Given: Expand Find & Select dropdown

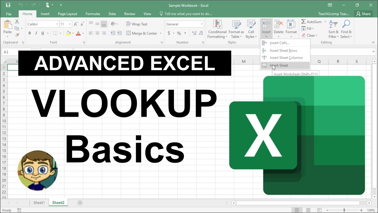Looking at the screenshot, I should (346, 29).
